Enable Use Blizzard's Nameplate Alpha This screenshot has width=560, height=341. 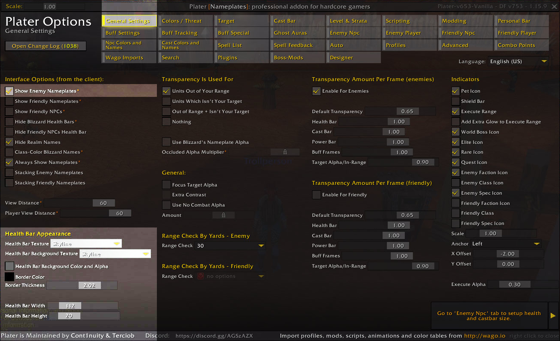166,142
